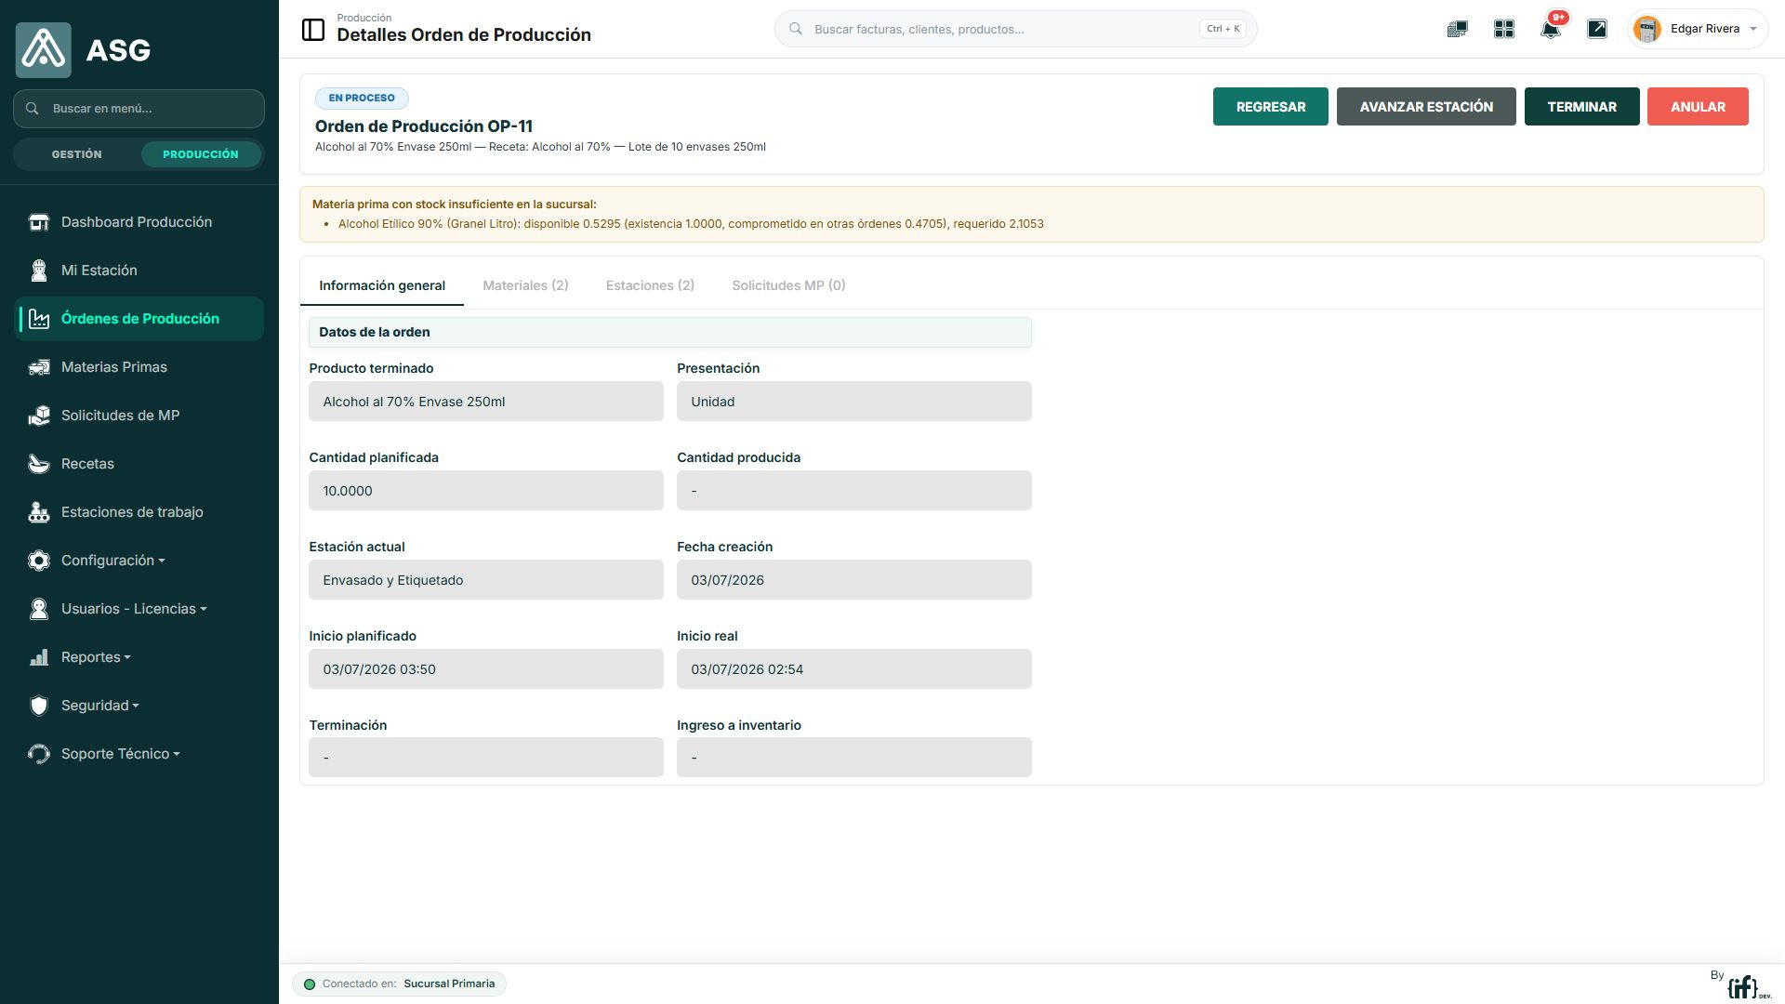The width and height of the screenshot is (1785, 1004).
Task: Switch to GESTIÓN mode
Action: coord(77,154)
